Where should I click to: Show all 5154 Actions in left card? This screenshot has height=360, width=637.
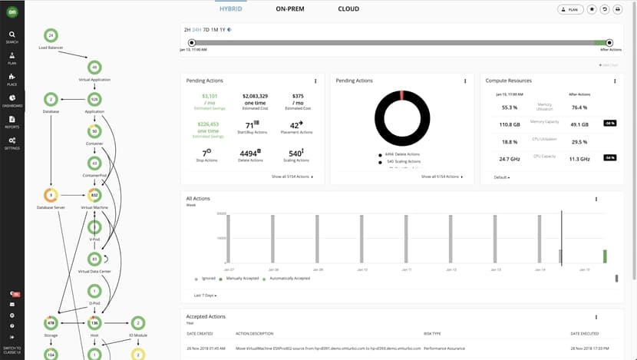click(292, 177)
